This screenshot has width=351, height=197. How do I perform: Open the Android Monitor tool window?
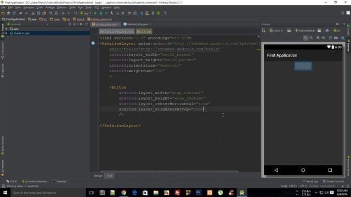tap(35, 181)
